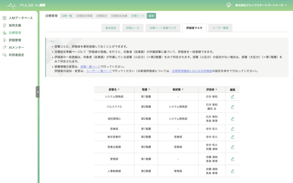Edit the 営業企画課 row with pencil icon
The width and height of the screenshot is (293, 183).
[x=232, y=147]
